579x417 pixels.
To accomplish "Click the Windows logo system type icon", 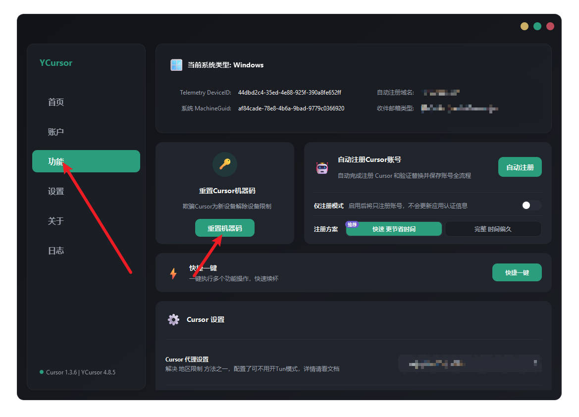I will point(176,65).
